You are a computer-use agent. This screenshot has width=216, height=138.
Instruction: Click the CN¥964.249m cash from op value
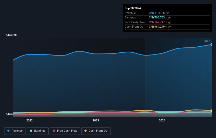[158, 27]
